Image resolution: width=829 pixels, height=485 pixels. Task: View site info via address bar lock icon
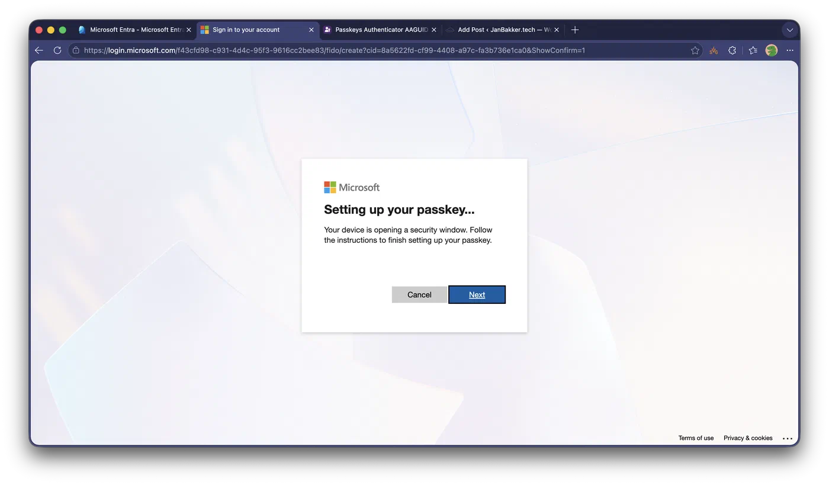(x=75, y=50)
